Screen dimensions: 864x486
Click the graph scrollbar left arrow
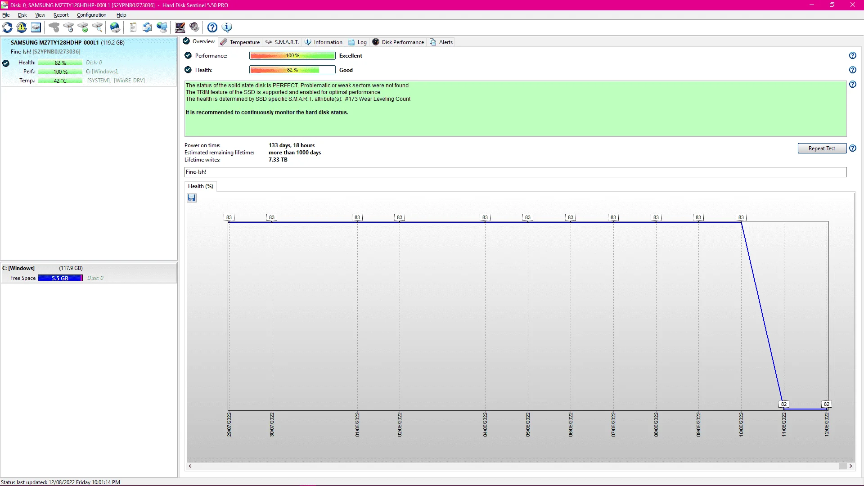point(190,466)
